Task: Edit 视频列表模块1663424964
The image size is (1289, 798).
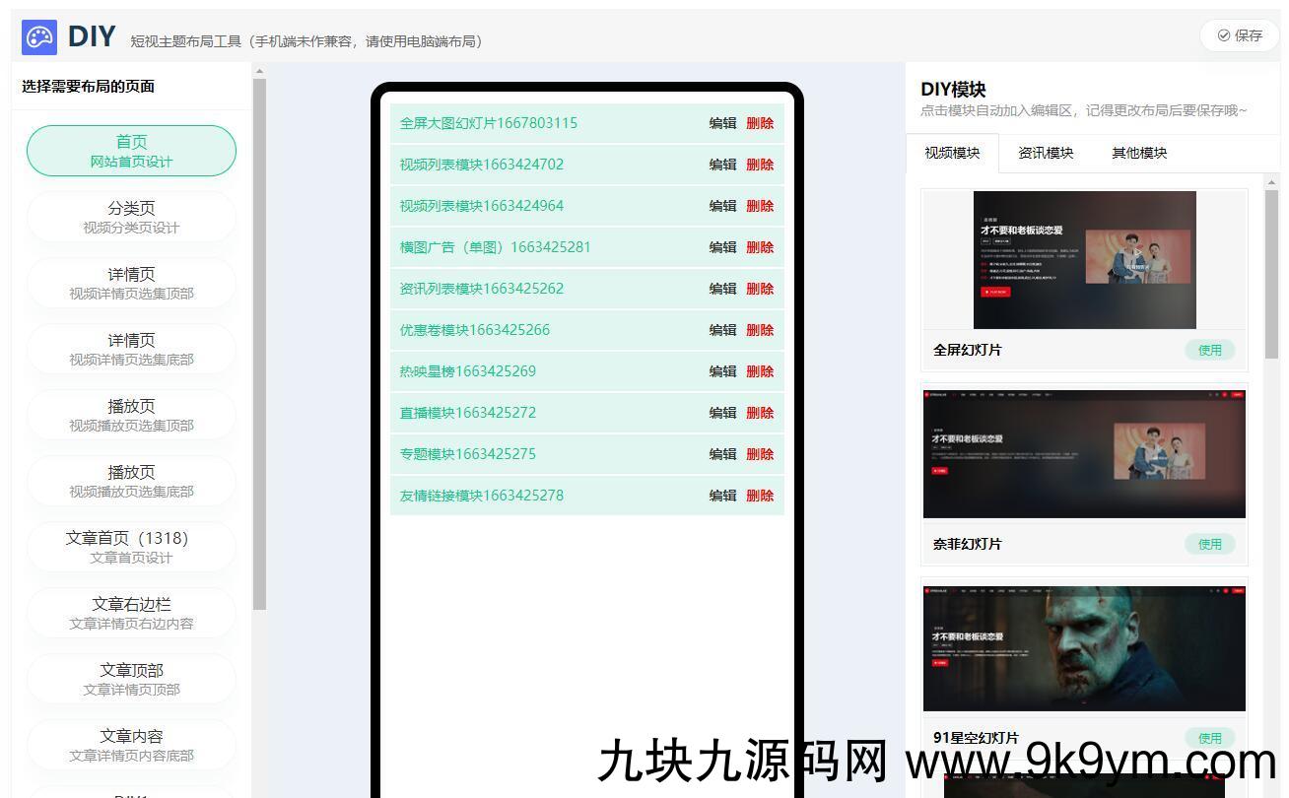Action: [722, 206]
